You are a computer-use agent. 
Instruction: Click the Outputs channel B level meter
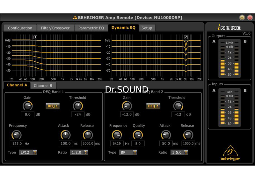[237, 61]
